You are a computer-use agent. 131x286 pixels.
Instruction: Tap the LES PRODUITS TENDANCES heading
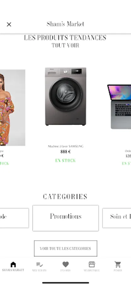(x=65, y=38)
